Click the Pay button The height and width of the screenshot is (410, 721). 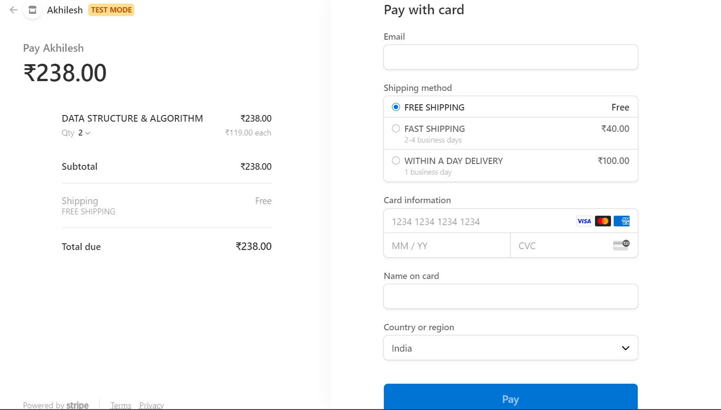(x=510, y=399)
